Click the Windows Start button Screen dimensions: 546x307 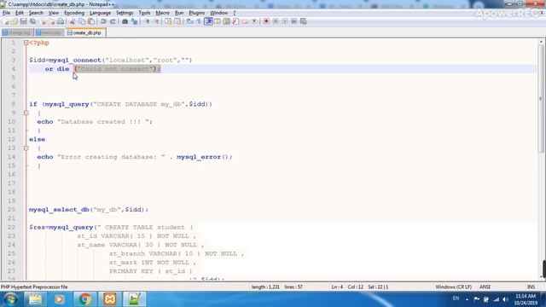point(10,299)
